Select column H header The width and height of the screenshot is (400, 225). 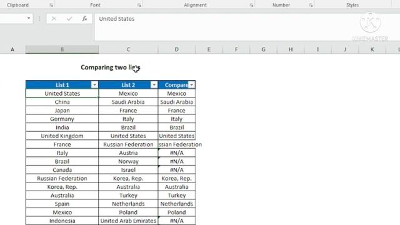click(291, 49)
